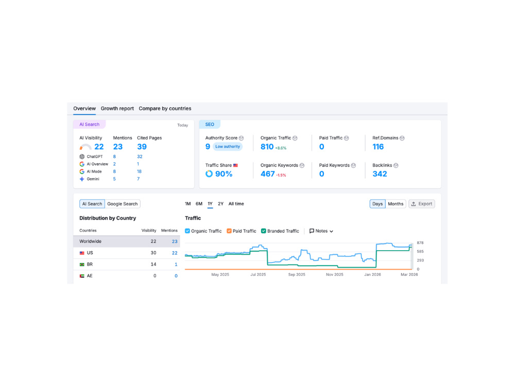
Task: Click the Notes speech bubble icon
Action: point(312,231)
